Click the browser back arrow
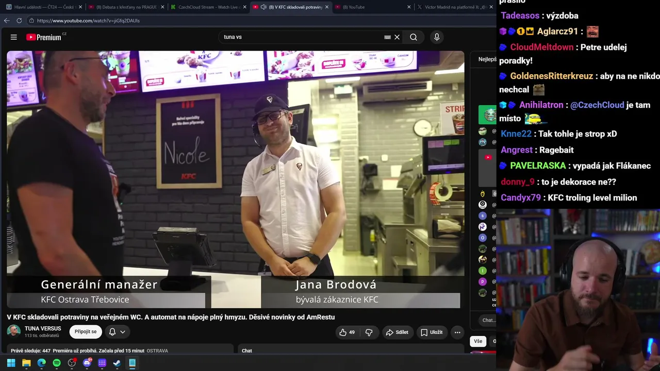This screenshot has height=371, width=660. pos(7,21)
